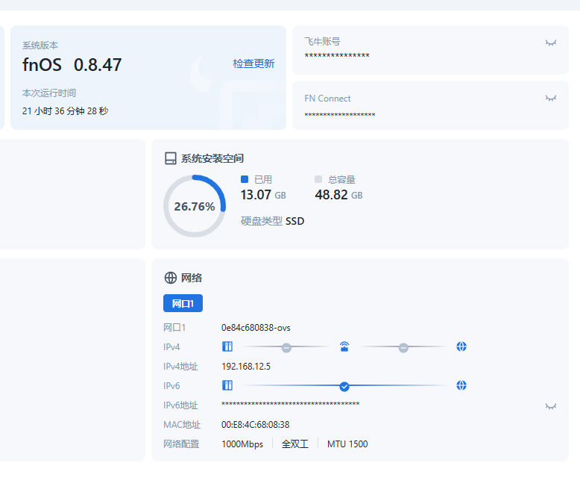Click interface name 0e84c680838-ovs

[x=256, y=328]
